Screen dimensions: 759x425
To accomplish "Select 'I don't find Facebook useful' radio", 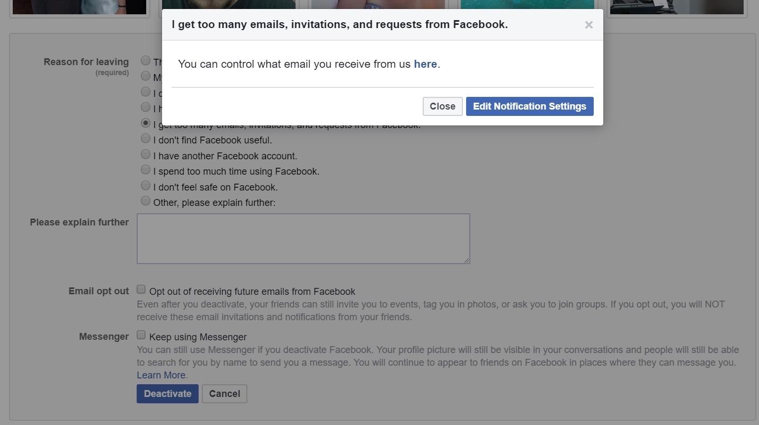I will 146,139.
